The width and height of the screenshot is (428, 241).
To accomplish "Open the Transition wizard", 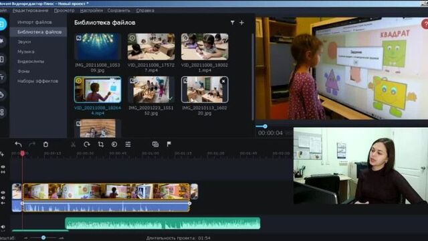I will 155,145.
